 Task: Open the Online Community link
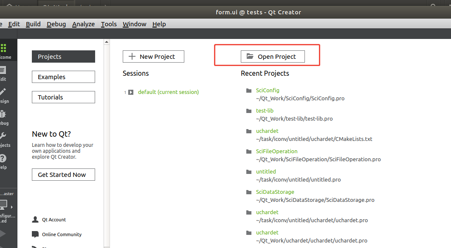coord(62,234)
